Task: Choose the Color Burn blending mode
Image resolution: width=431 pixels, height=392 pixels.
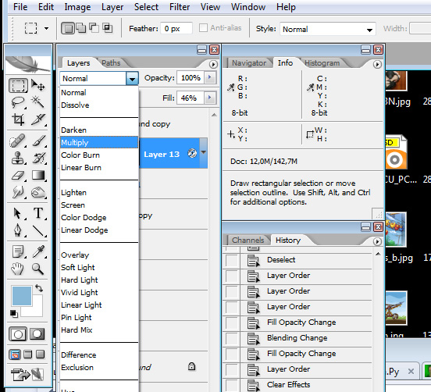Action: (x=99, y=155)
